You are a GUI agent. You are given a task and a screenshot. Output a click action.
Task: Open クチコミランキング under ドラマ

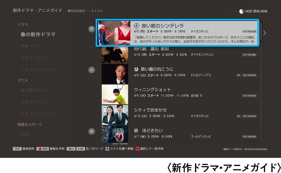tap(39, 69)
